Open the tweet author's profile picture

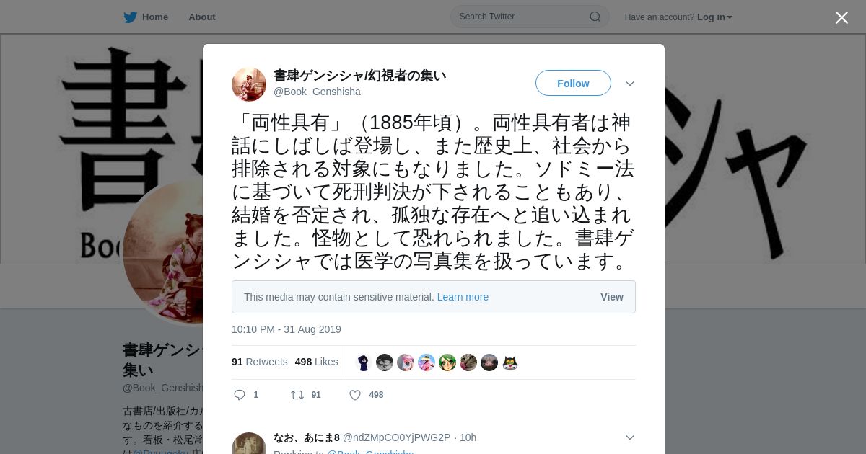tap(249, 84)
